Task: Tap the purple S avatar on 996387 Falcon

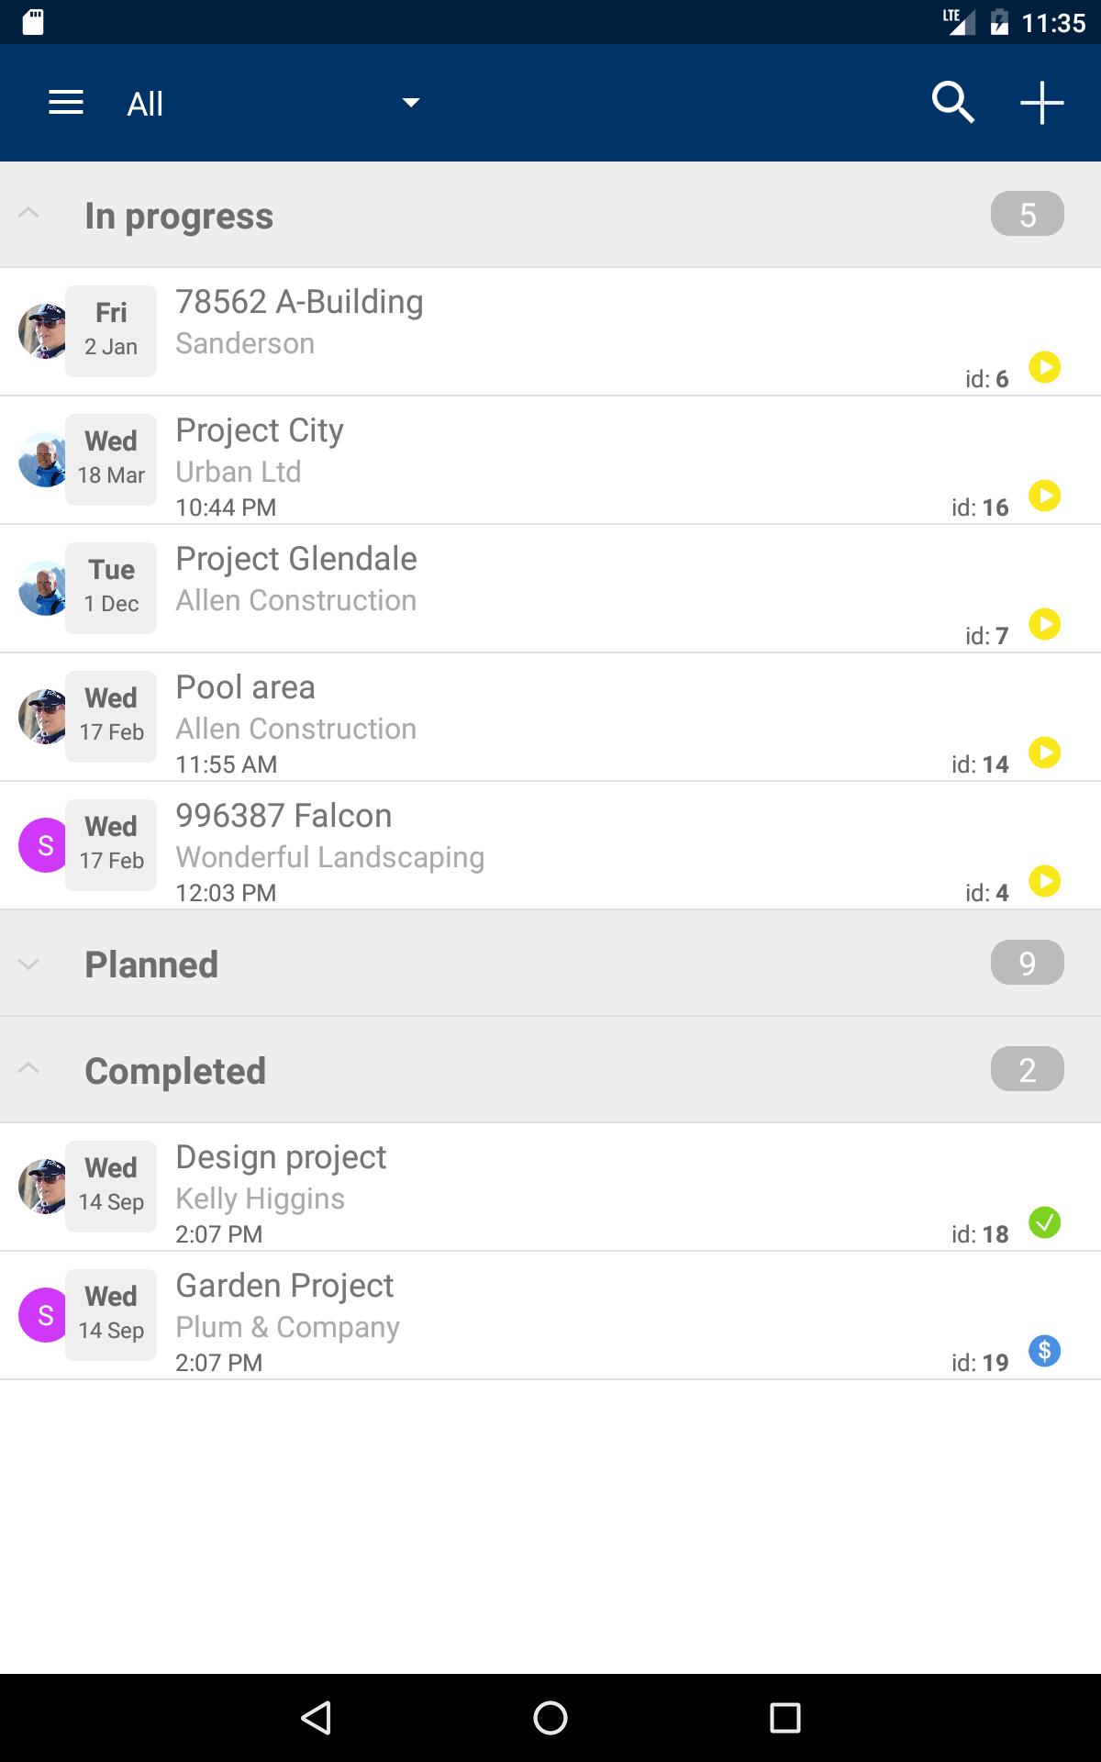Action: click(44, 845)
